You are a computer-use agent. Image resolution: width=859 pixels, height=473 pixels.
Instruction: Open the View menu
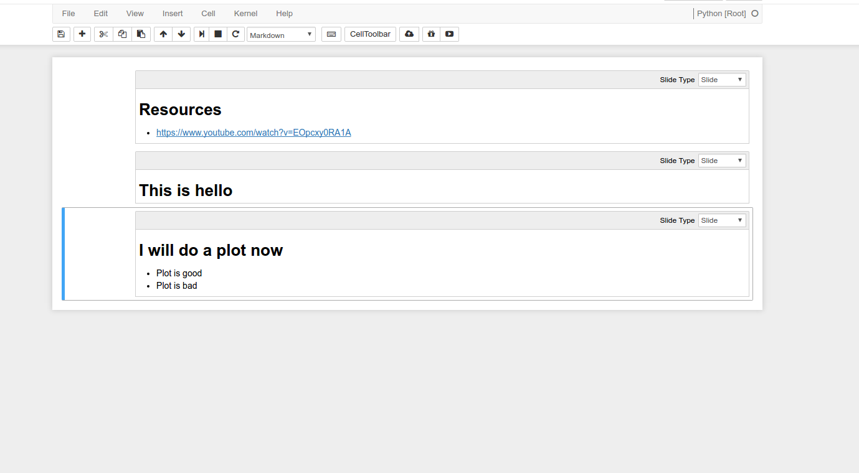[135, 13]
